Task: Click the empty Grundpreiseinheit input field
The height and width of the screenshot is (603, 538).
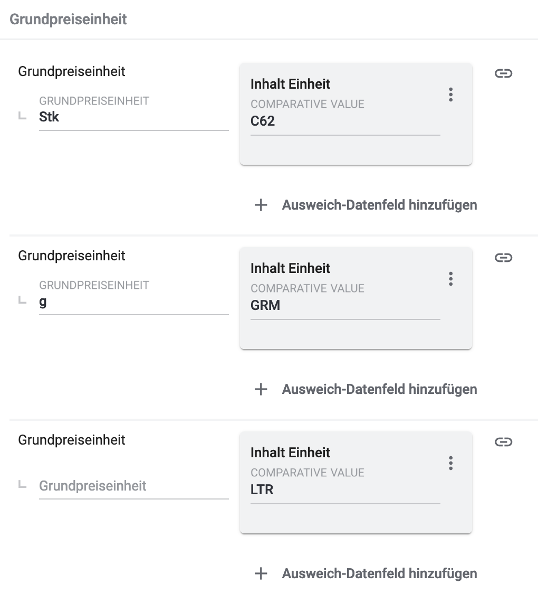Action: click(133, 486)
